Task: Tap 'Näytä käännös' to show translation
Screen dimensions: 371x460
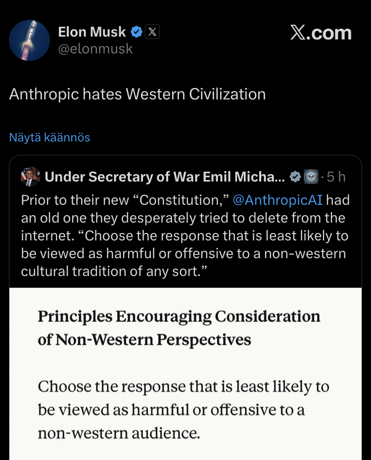Action: point(49,138)
